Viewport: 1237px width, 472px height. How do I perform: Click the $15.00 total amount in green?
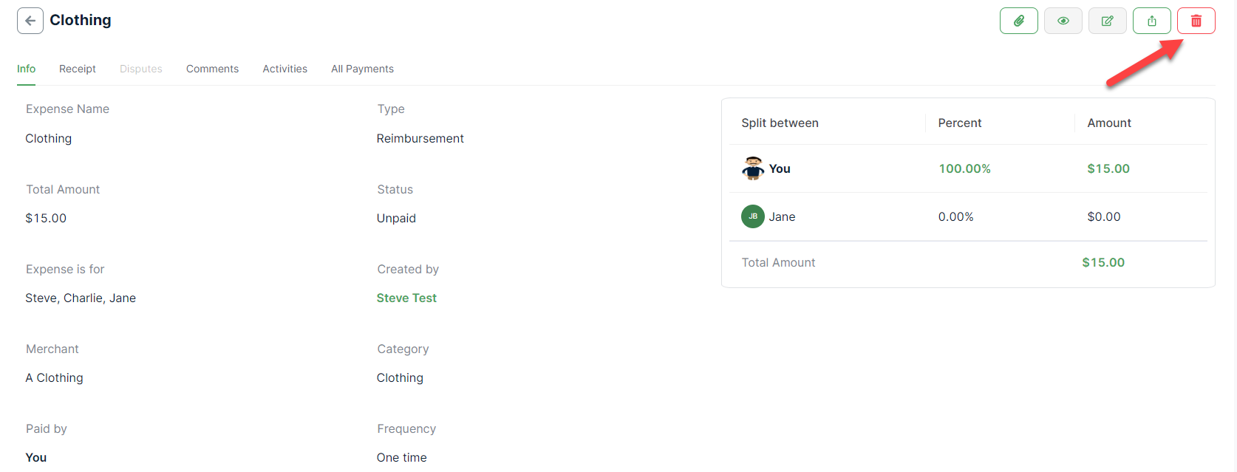[x=1103, y=262]
